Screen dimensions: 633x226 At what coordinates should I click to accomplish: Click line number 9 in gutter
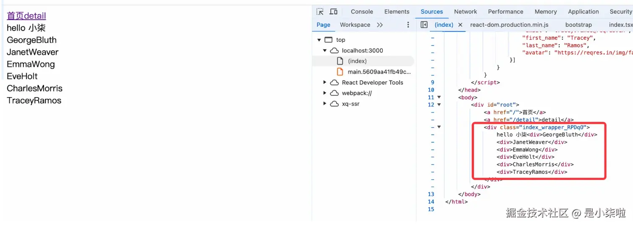[x=432, y=82]
